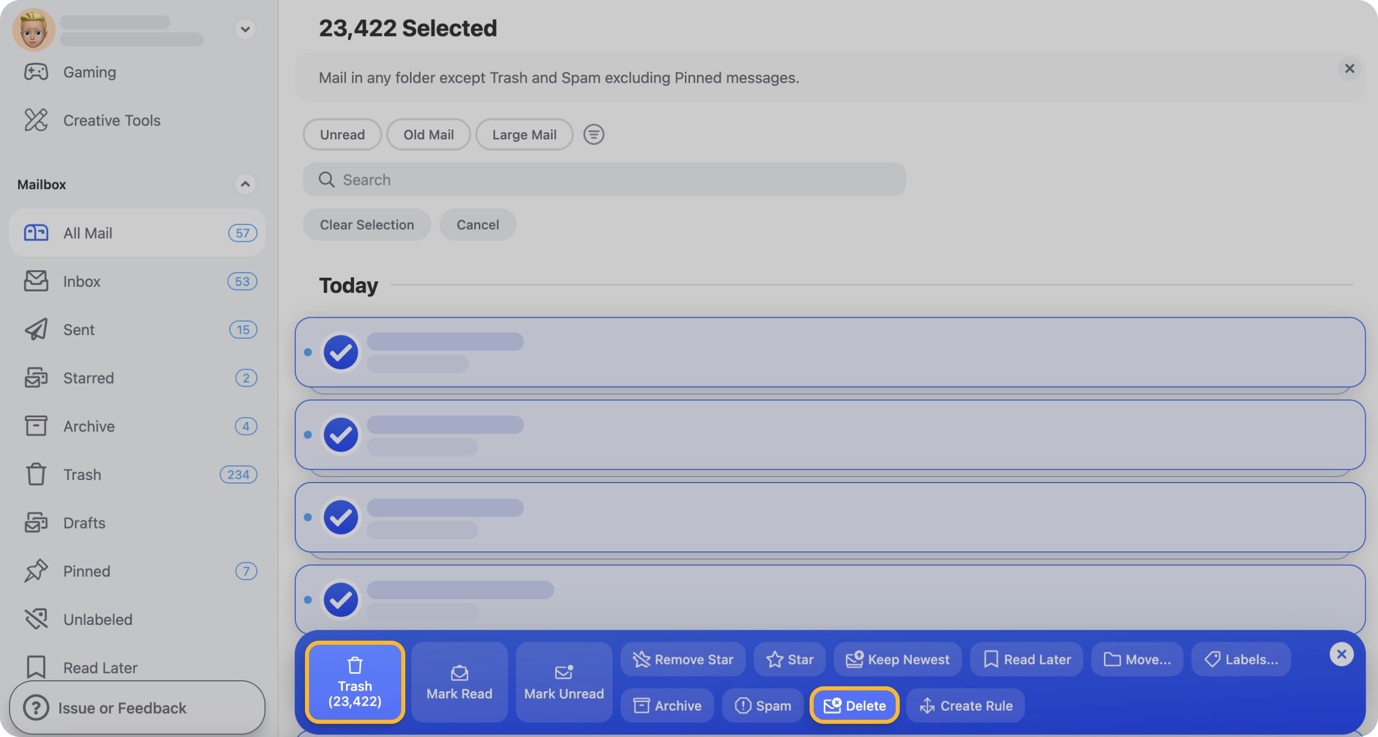Click the Pinned mailbox icon
Image resolution: width=1378 pixels, height=737 pixels.
coord(36,571)
